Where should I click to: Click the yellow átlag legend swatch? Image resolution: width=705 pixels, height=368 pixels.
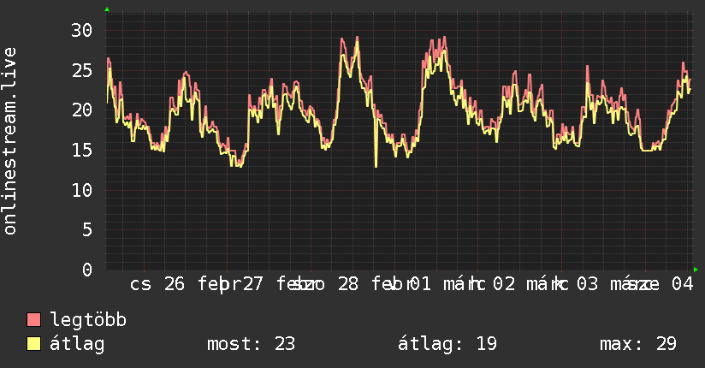point(33,344)
